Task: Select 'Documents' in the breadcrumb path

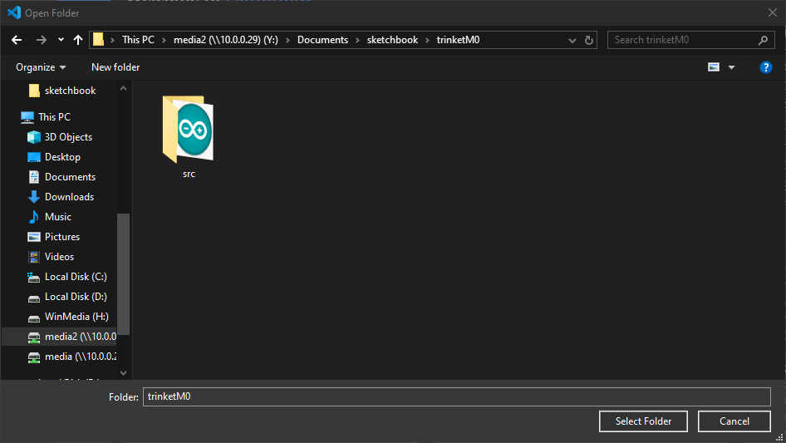Action: (322, 40)
